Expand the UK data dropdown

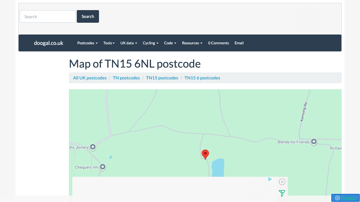tap(129, 43)
